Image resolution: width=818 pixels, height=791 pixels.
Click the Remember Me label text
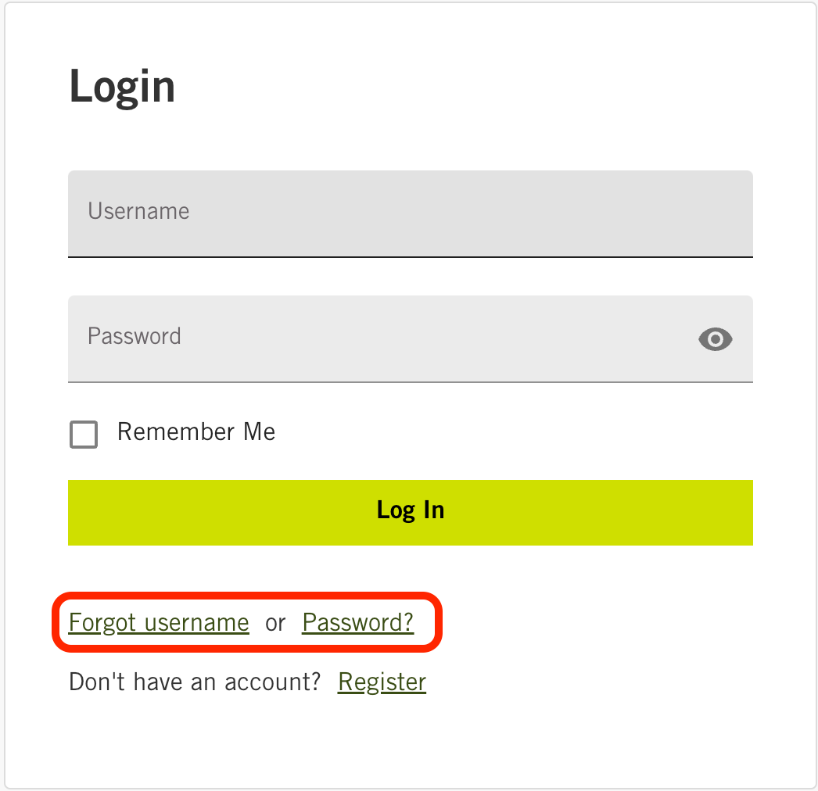(x=196, y=431)
